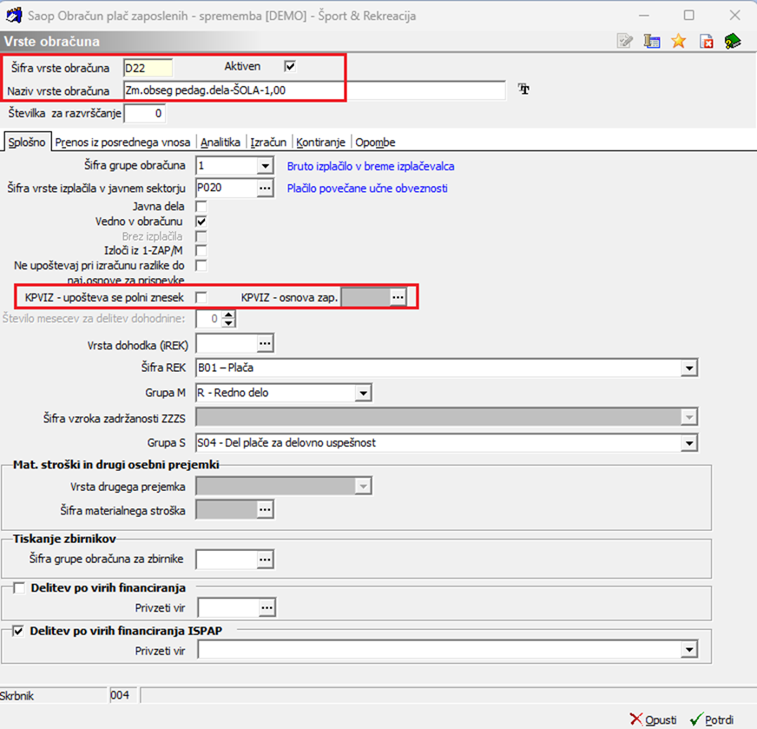Open lookup for Šifra vrste izplačila P020
The width and height of the screenshot is (757, 729).
point(265,188)
